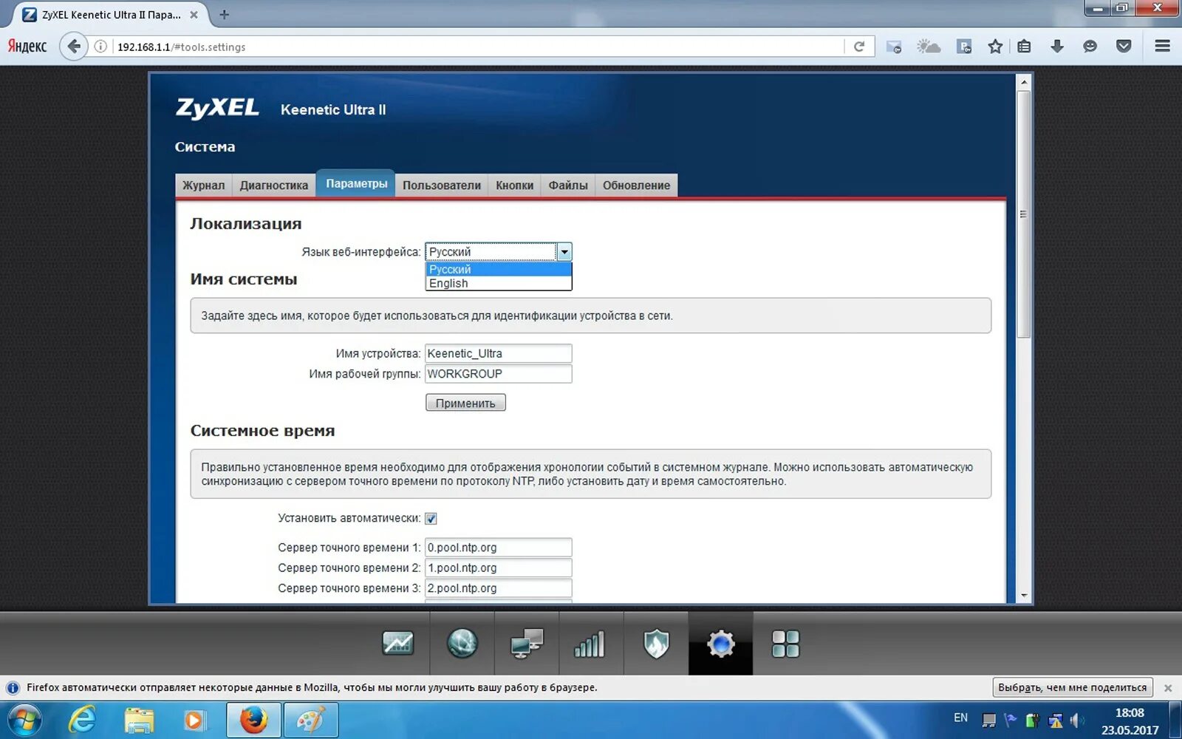1182x739 pixels.
Task: Open the Home Network computers icon
Action: click(527, 644)
